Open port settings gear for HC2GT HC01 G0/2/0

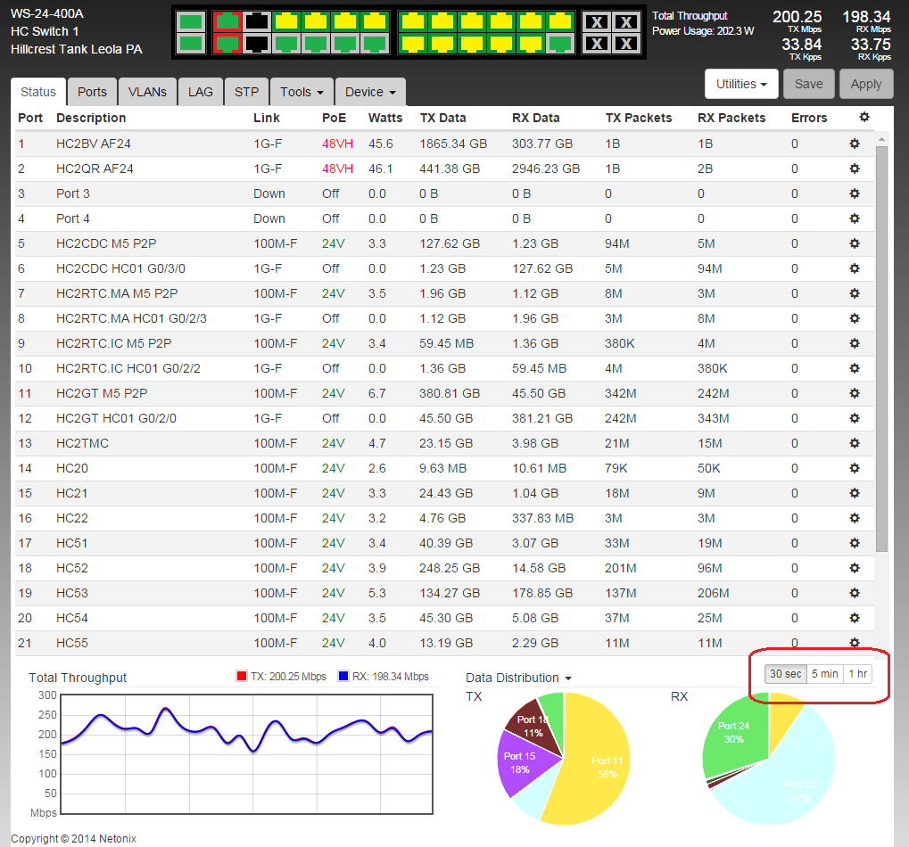coord(855,417)
